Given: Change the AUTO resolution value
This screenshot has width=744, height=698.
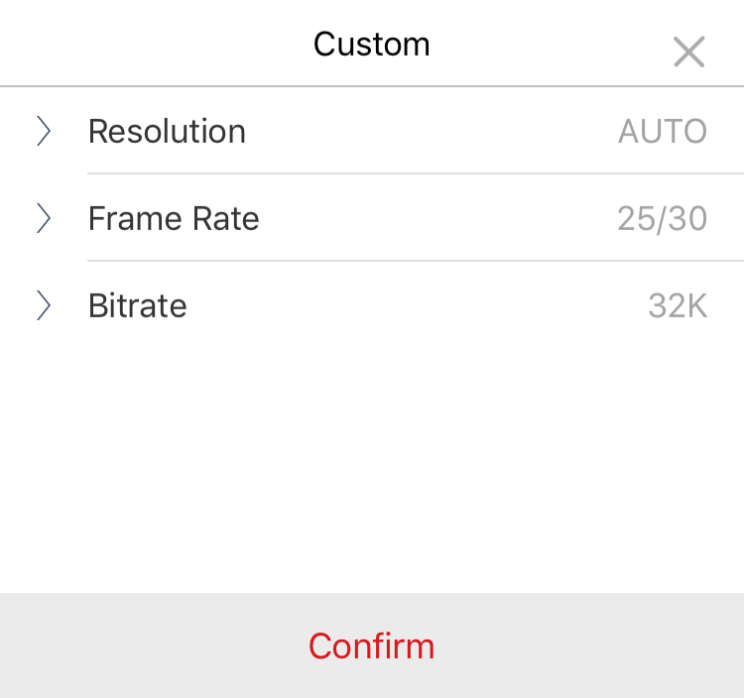Looking at the screenshot, I should tap(663, 131).
